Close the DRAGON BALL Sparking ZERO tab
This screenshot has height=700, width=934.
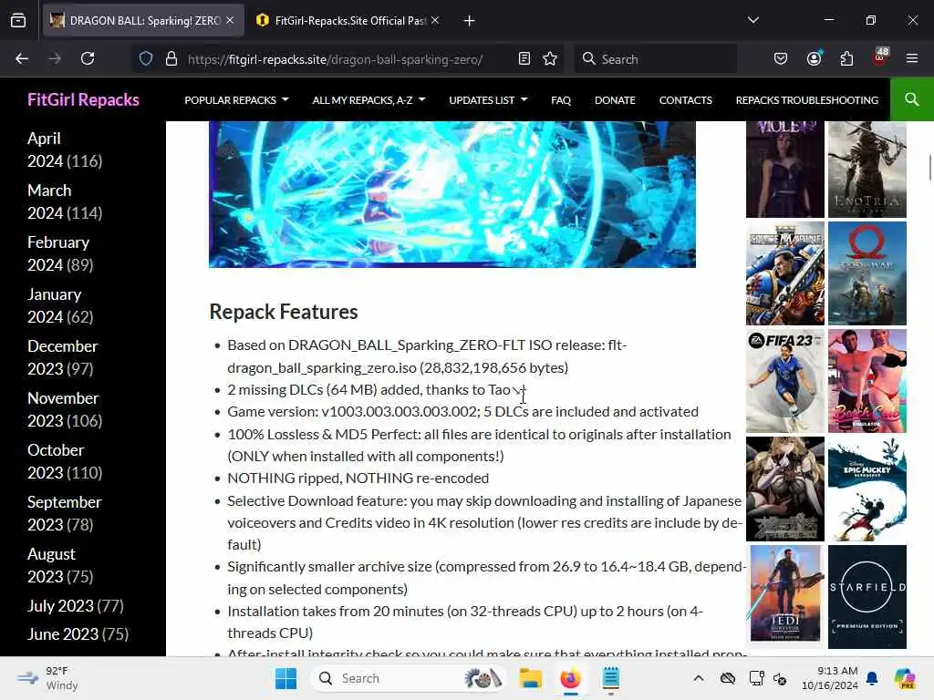230,20
